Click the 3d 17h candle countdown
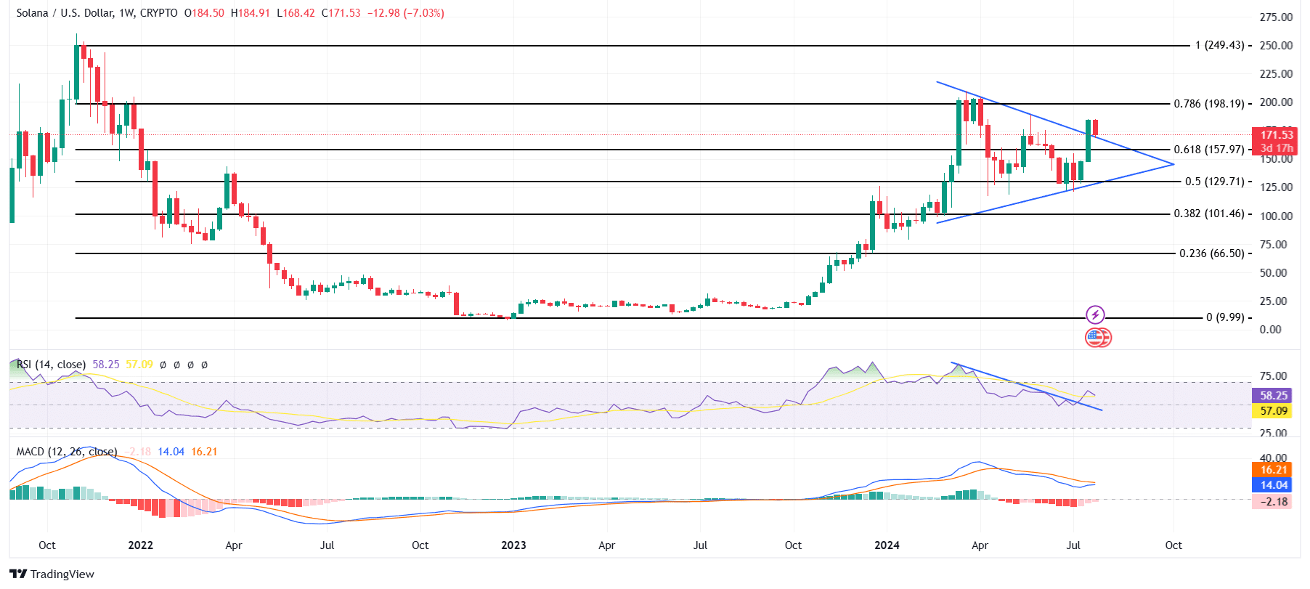Screen dimensions: 1310x589 point(1276,148)
